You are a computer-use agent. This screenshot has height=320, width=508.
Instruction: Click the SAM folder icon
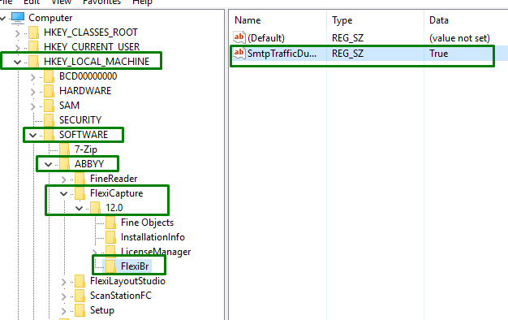49,106
